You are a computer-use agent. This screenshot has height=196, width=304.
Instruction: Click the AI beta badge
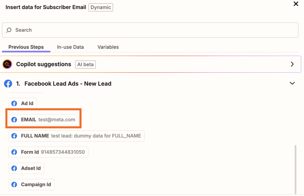86,64
